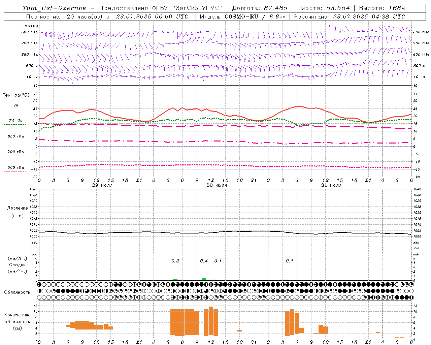This screenshot has height=345, width=431.
Task: Click the Широта: 58.554 header field
Action: pos(323,8)
